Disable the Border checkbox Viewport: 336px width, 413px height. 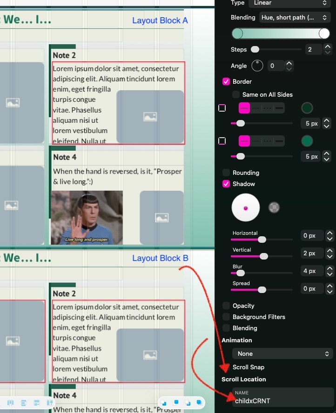226,81
